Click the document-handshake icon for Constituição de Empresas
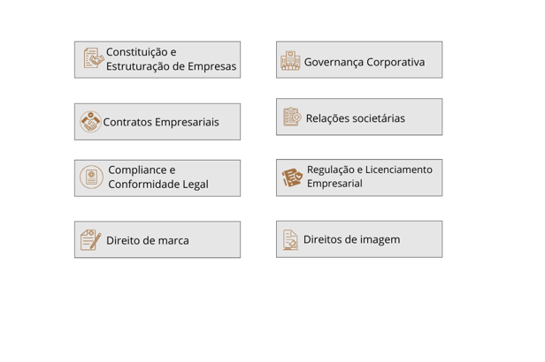The width and height of the screenshot is (545, 362). (x=94, y=58)
